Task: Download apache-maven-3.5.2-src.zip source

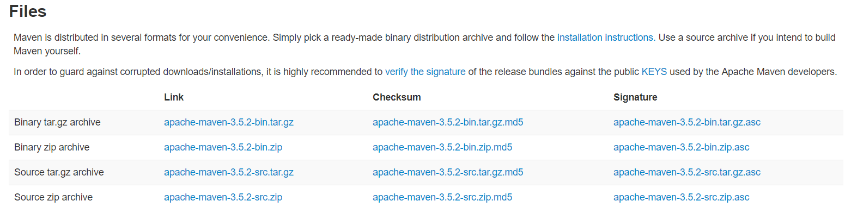Action: coord(223,197)
